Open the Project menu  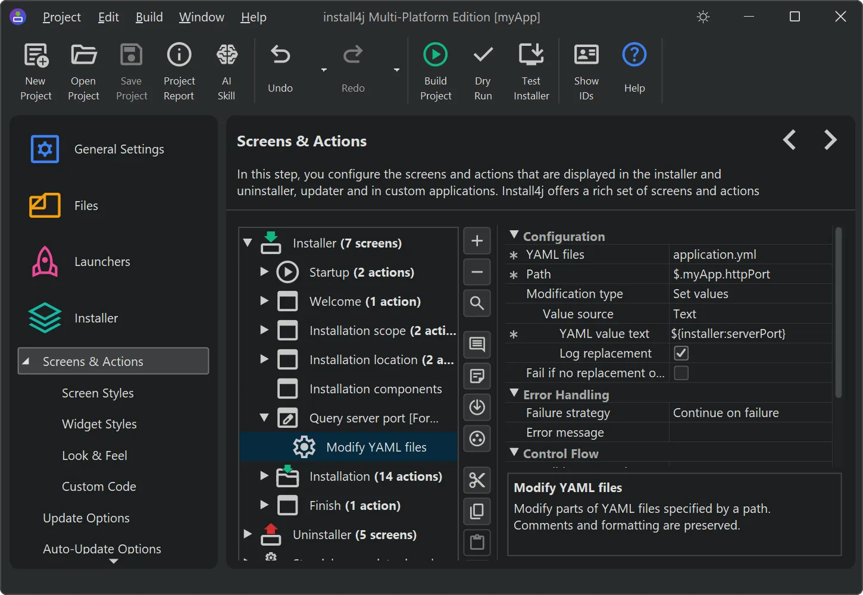pos(62,17)
